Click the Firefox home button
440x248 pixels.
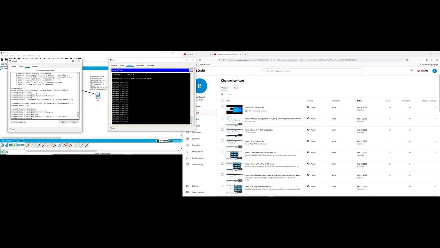tap(200, 60)
